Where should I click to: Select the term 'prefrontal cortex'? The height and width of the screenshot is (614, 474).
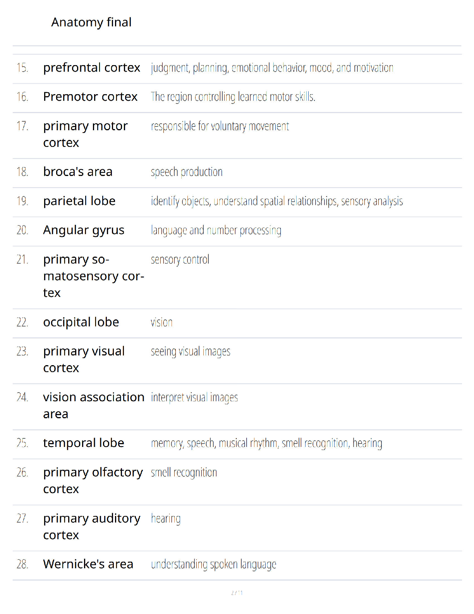[92, 68]
